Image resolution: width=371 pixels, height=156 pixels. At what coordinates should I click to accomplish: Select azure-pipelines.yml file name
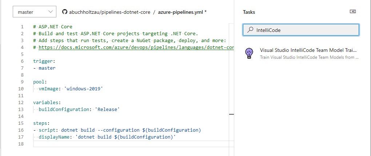coord(180,12)
